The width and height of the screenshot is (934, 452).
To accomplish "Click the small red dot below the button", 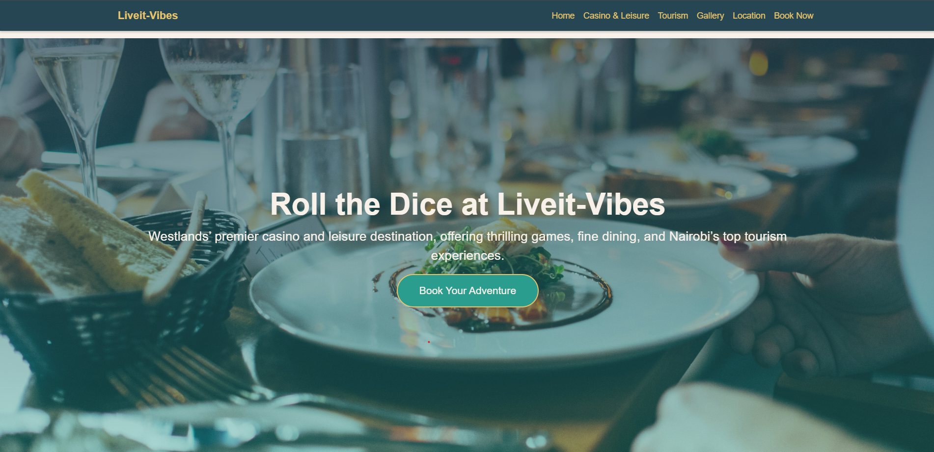I will coord(429,342).
